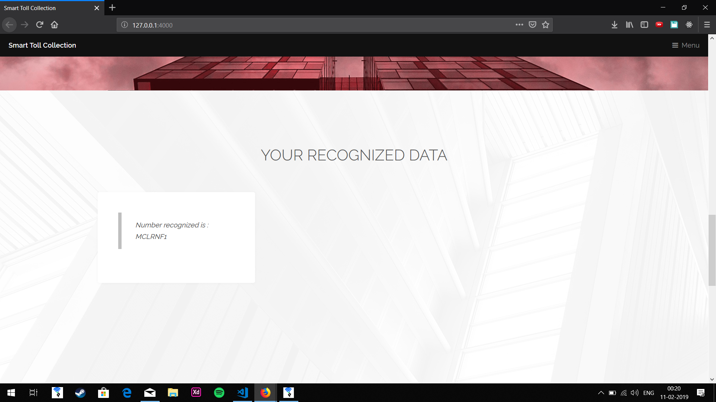Open the page actions three-dot menu
Viewport: 716px width, 402px height.
519,25
